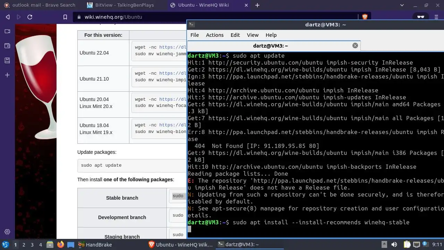Switch to BitView - TalkingBenPlays tab
The height and width of the screenshot is (250, 444).
[x=125, y=5]
